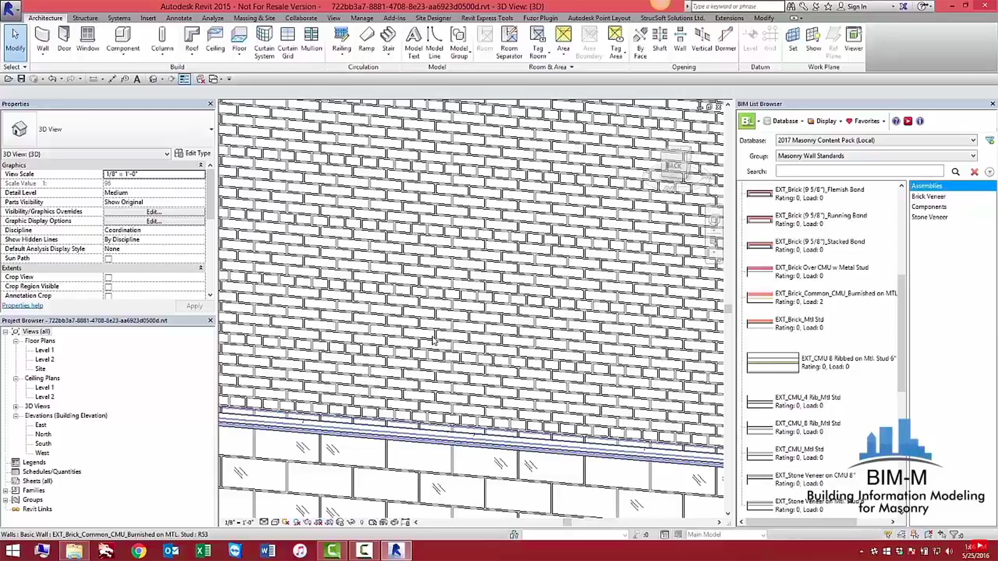Collapse Floor Plans in the Project Browser

click(16, 340)
